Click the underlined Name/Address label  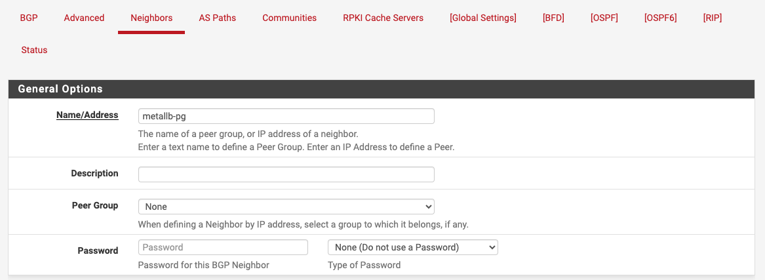87,115
